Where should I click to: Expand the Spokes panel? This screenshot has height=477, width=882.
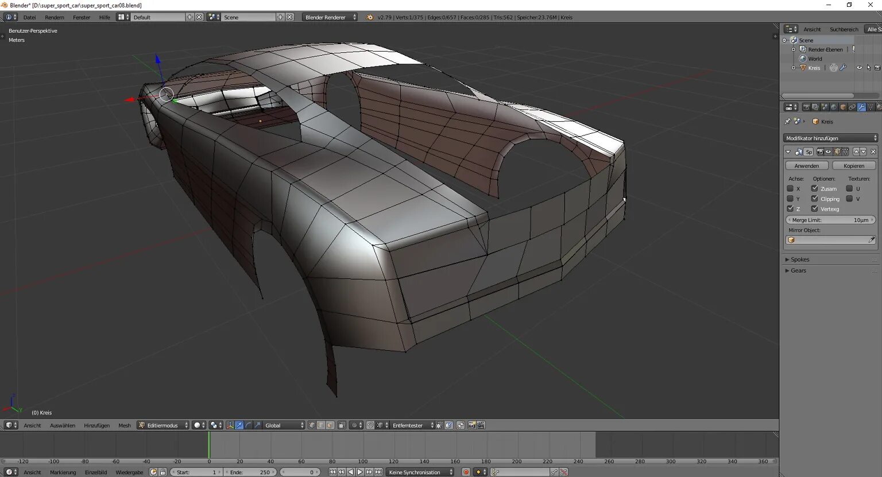pyautogui.click(x=799, y=259)
